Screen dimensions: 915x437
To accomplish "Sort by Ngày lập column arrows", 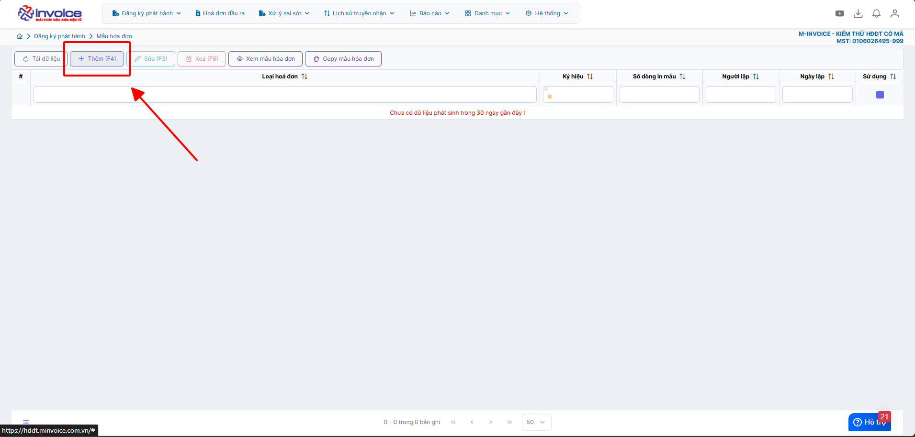I will [831, 76].
